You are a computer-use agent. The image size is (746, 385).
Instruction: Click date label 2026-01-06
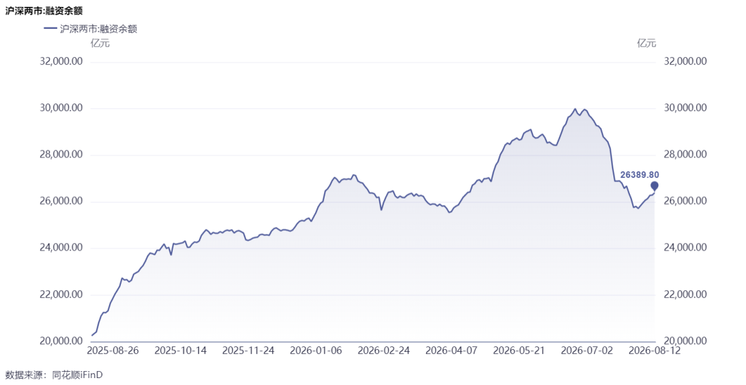(x=316, y=351)
